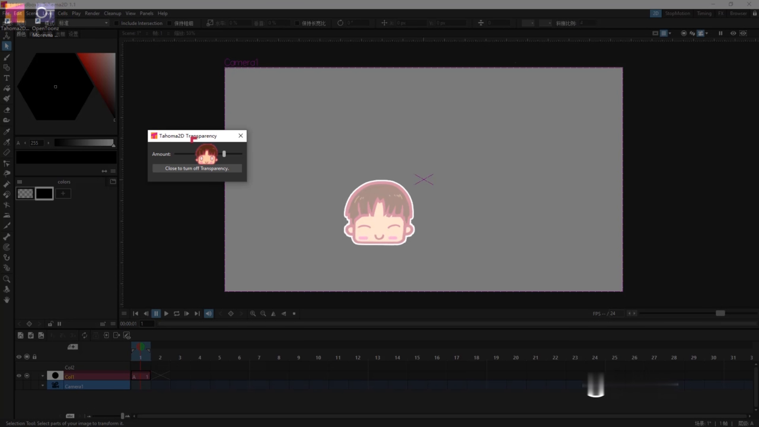This screenshot has height=427, width=759.
Task: Click Close to turn off Transparency button
Action: point(197,168)
